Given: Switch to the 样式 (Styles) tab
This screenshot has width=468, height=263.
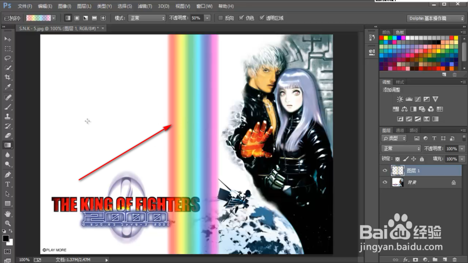Looking at the screenshot, I should click(400, 82).
